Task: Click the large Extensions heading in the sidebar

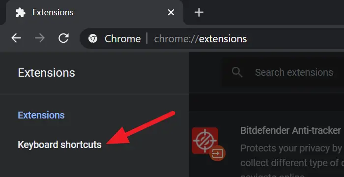Action: point(46,73)
